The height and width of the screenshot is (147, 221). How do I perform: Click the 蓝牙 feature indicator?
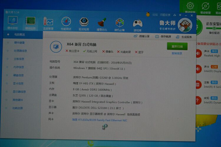139,52
